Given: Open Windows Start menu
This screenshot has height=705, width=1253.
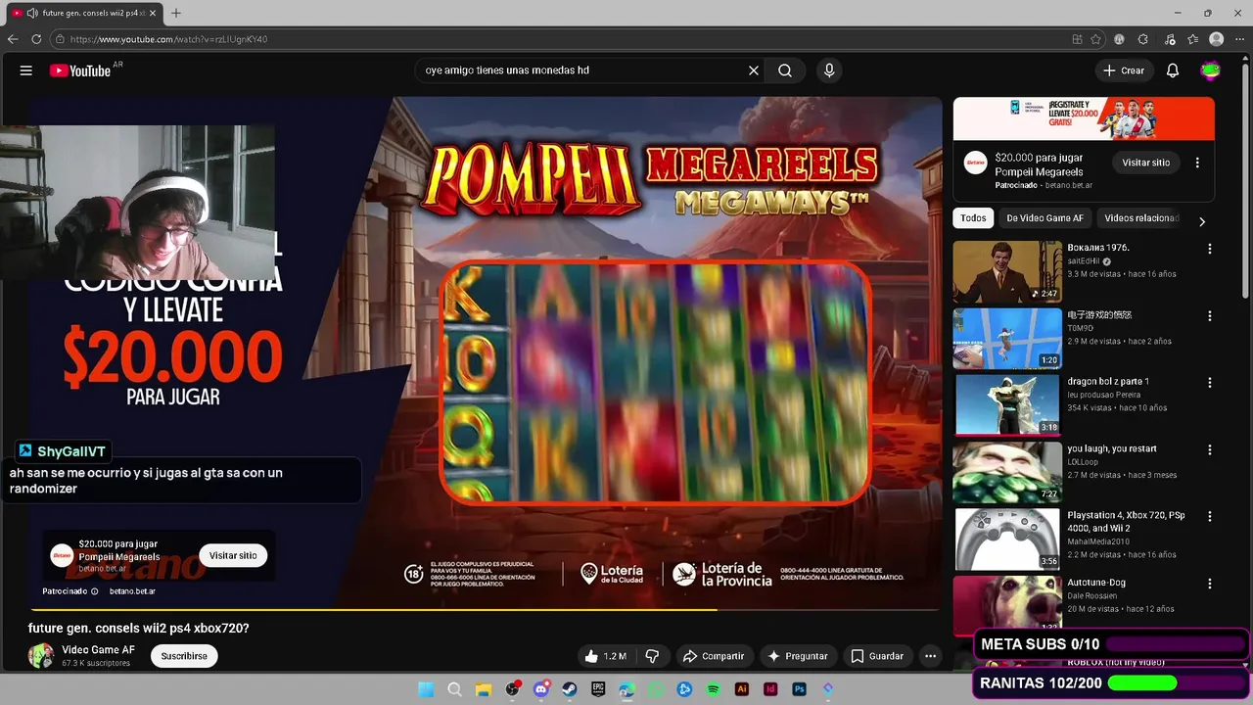Looking at the screenshot, I should 426,689.
